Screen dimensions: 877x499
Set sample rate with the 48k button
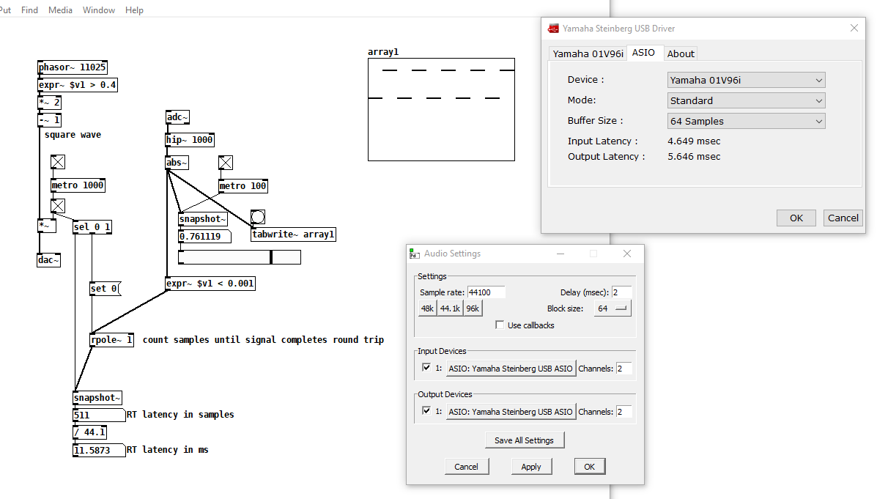[x=427, y=308]
